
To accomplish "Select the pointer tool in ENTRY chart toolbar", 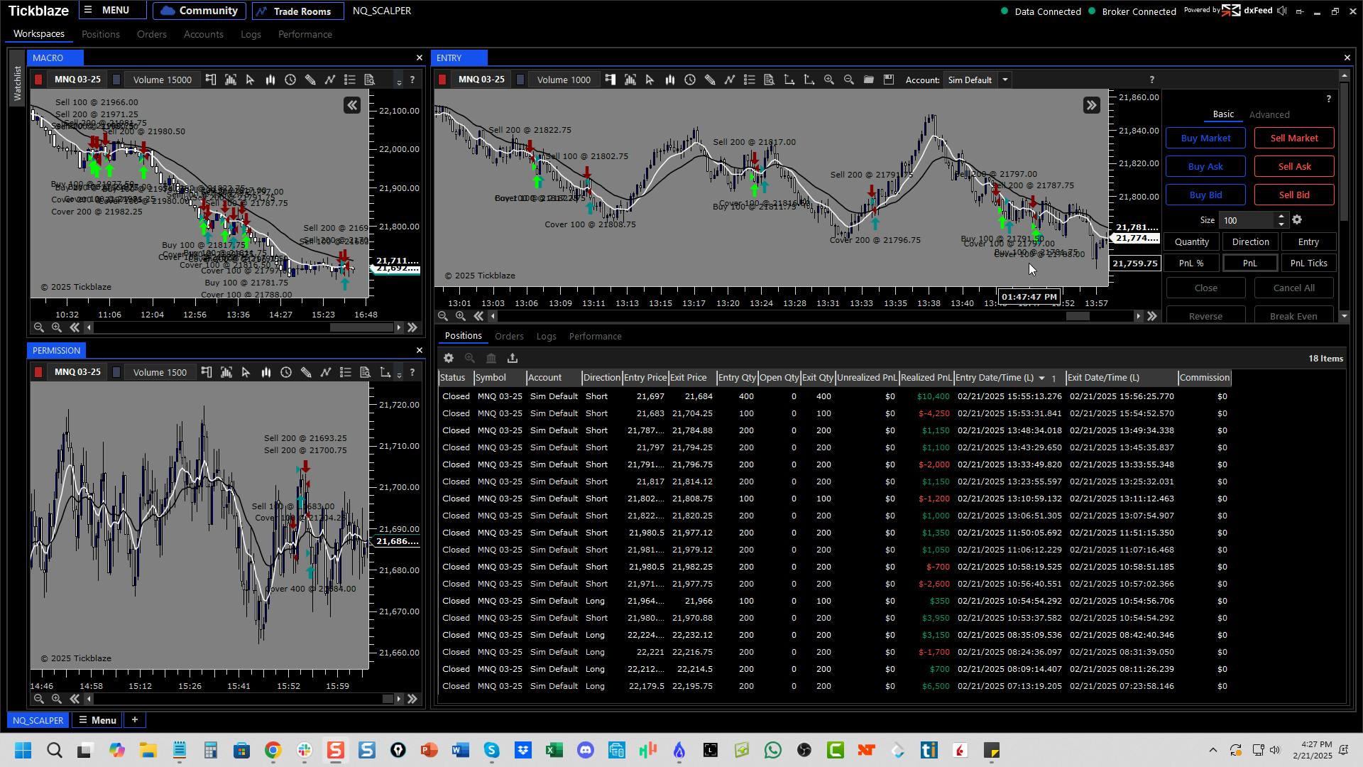I will coord(650,80).
